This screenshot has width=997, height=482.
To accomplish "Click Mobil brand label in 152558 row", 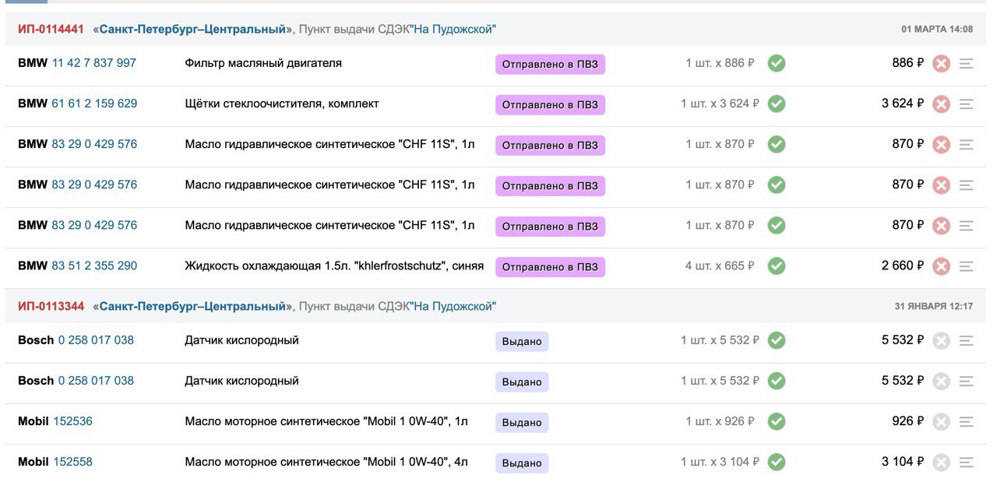I will (x=33, y=462).
